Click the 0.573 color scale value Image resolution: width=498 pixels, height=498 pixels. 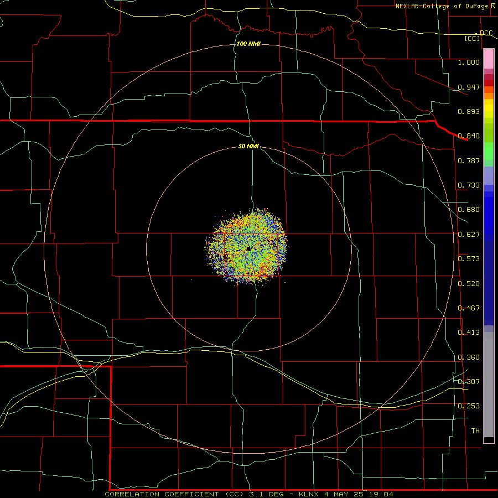pos(469,259)
